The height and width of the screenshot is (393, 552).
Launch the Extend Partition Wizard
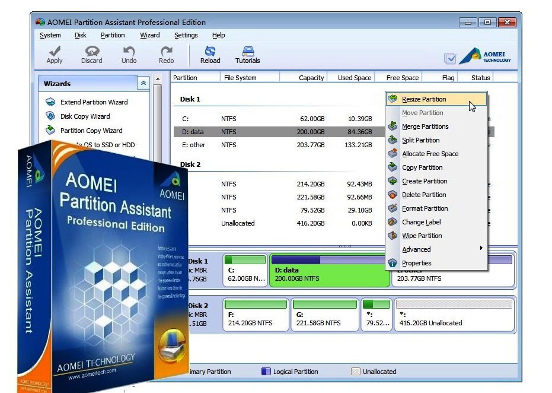pyautogui.click(x=94, y=102)
